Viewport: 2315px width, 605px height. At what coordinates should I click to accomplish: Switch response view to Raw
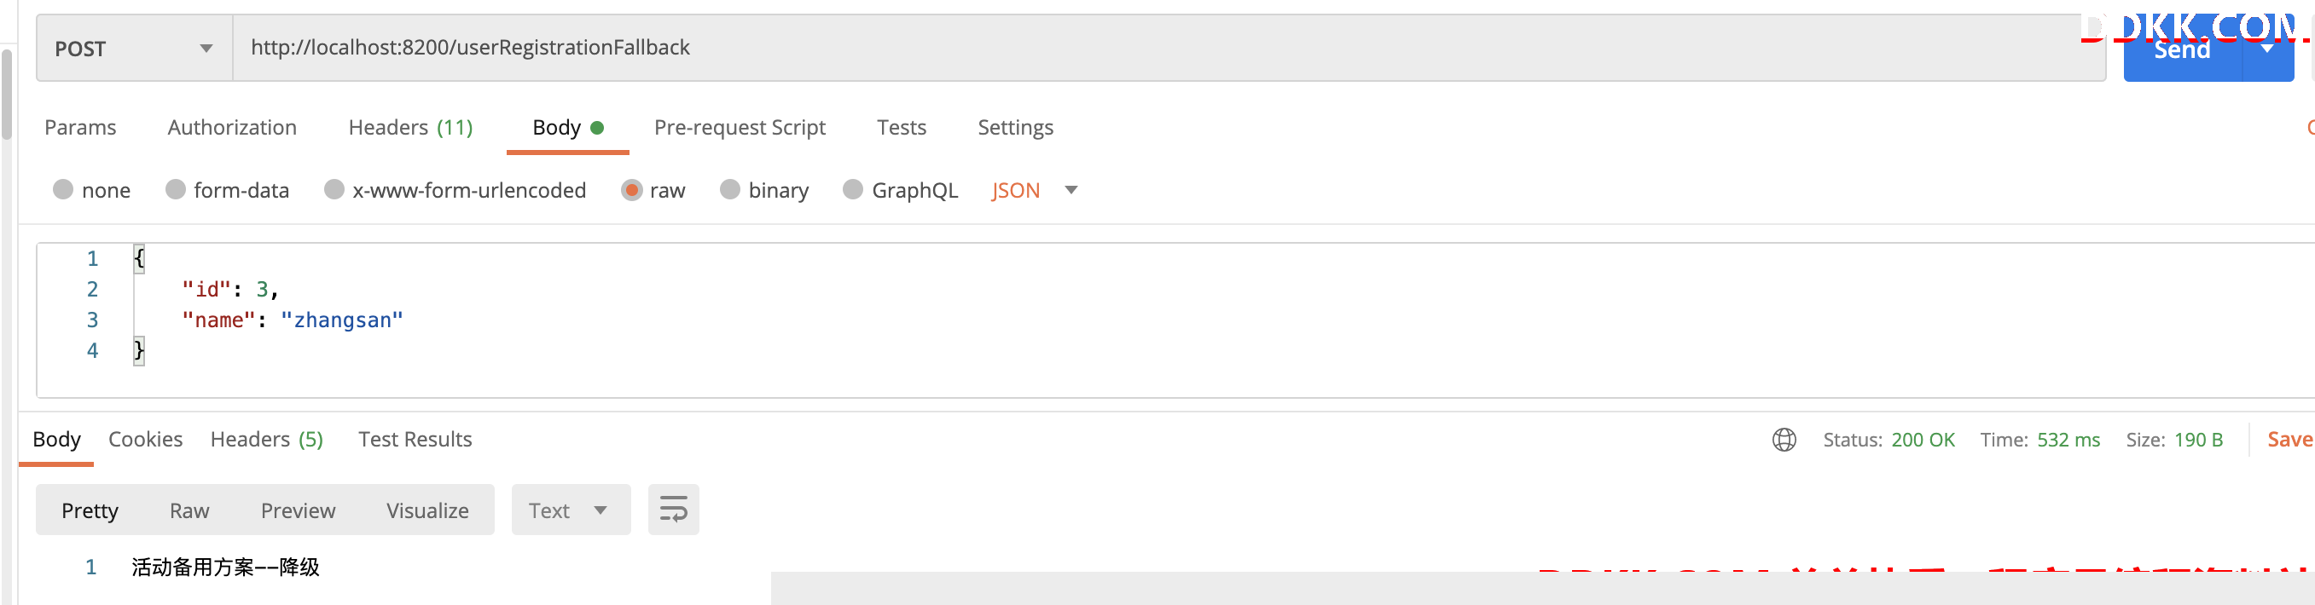(189, 510)
